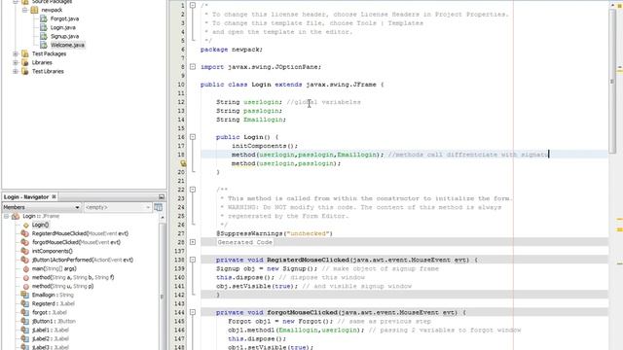The height and width of the screenshot is (350, 623).
Task: Click the collapsed 'Generated Code' text
Action: click(244, 242)
